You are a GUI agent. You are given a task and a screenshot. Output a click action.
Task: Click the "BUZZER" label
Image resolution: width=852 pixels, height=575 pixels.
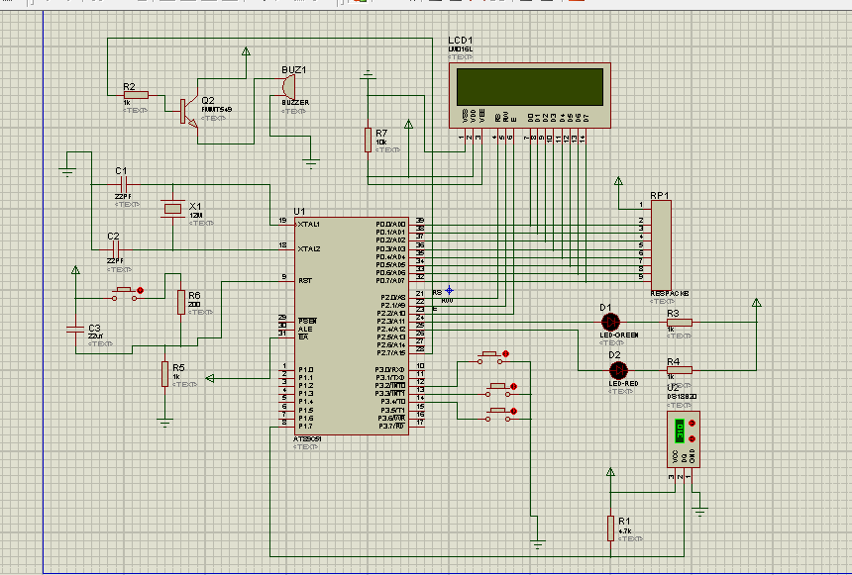pos(295,103)
